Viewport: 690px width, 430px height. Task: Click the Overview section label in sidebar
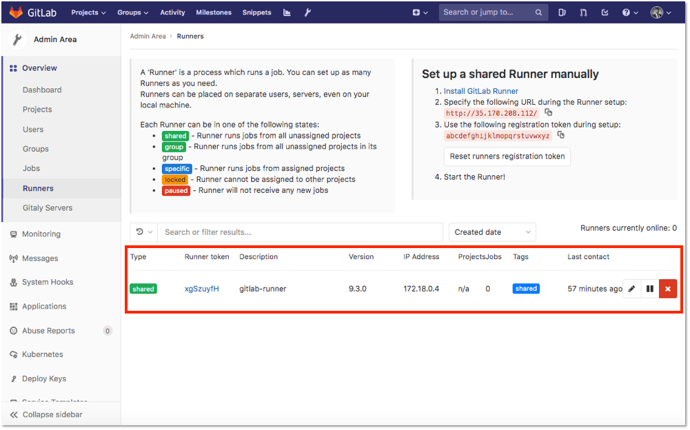(x=39, y=68)
